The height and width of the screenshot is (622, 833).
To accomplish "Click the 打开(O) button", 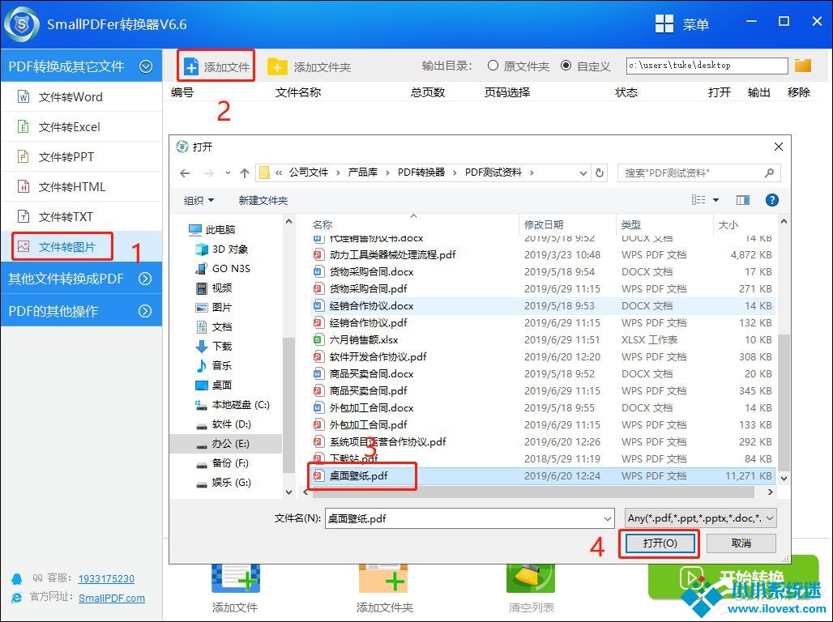I will click(x=659, y=543).
